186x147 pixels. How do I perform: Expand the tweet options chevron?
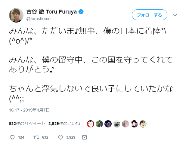click(175, 15)
